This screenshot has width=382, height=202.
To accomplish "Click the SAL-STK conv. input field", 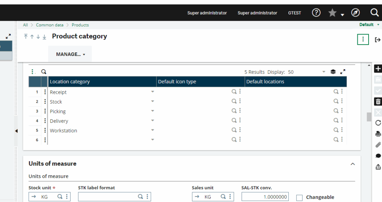I will coord(265,197).
